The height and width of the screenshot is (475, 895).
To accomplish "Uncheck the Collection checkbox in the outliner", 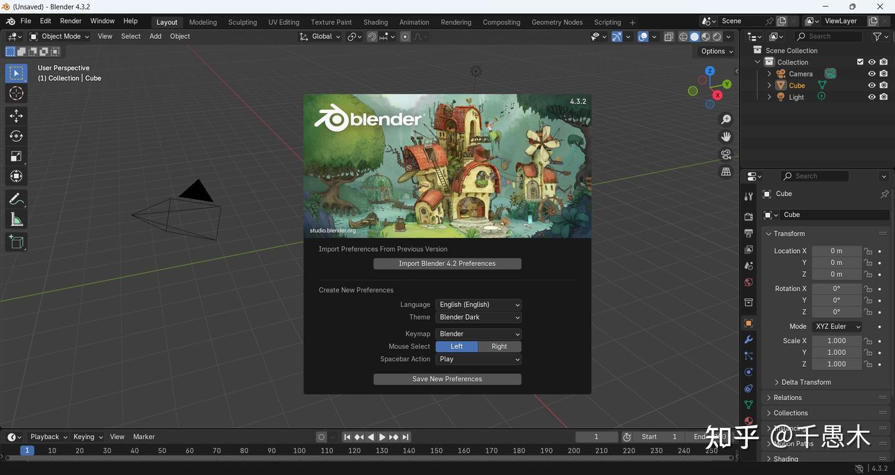I will (x=860, y=61).
